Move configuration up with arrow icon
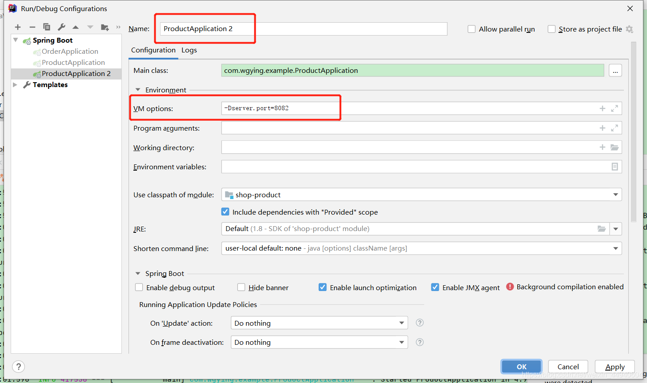The width and height of the screenshot is (647, 383). [x=76, y=28]
